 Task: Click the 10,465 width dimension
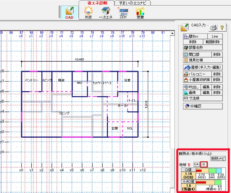[x=80, y=60]
